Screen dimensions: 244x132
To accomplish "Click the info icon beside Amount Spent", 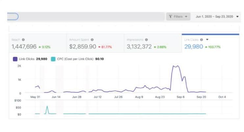I will pyautogui.click(x=92, y=40).
